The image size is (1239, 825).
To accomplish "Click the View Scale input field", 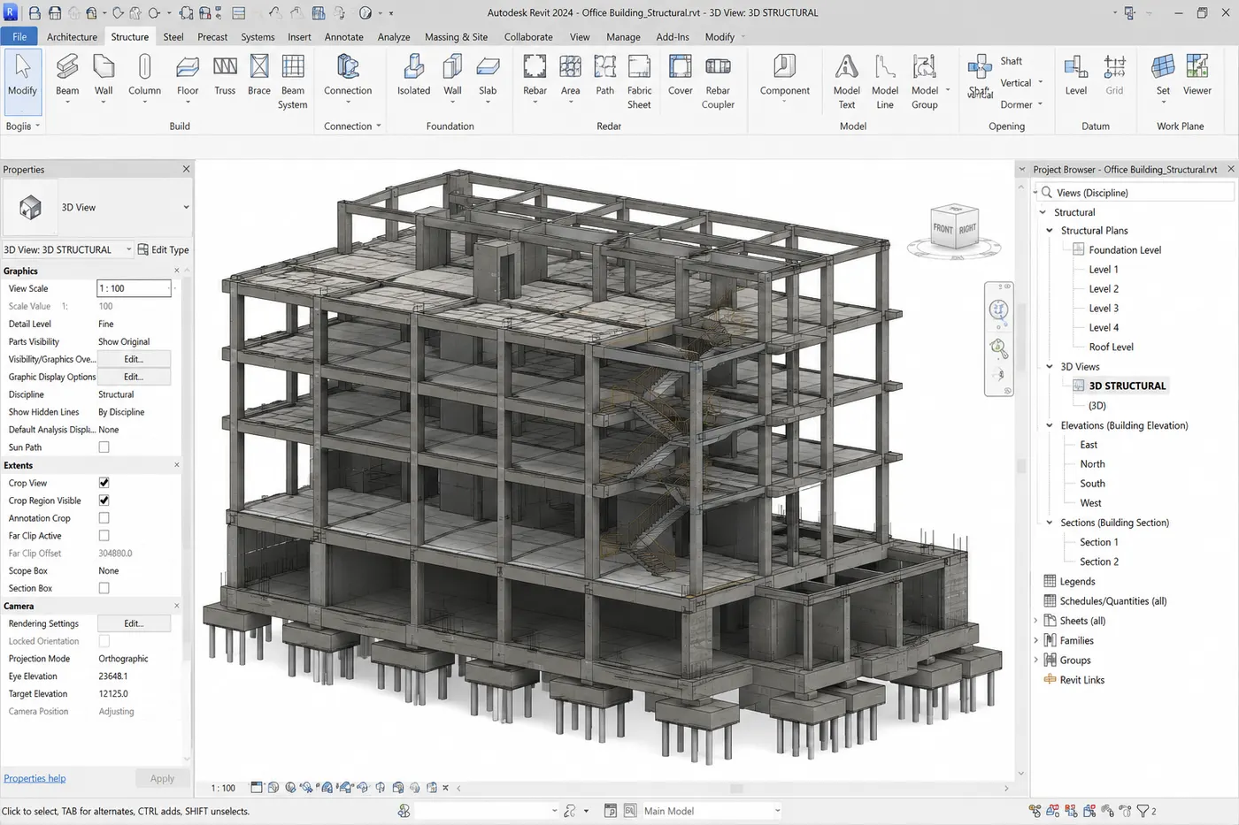I will click(x=134, y=288).
